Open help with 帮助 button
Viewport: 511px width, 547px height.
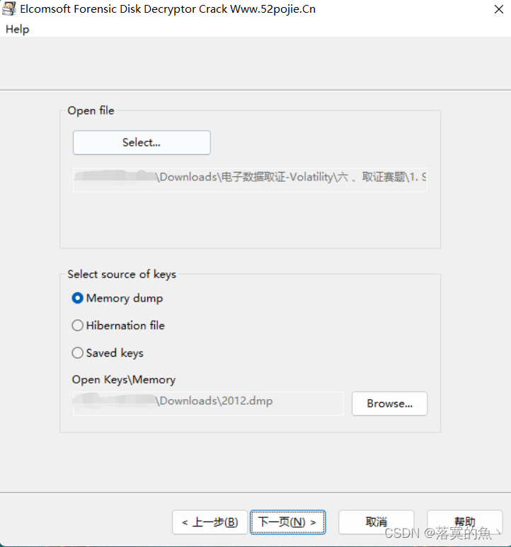pyautogui.click(x=464, y=522)
